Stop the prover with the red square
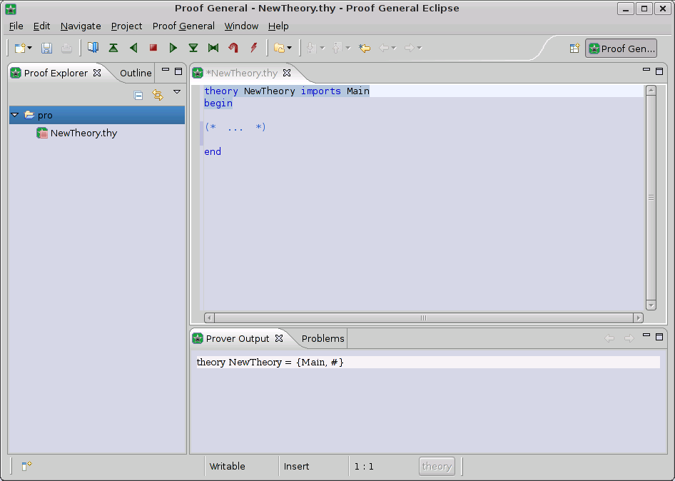Screen dimensions: 675x481 click(153, 47)
